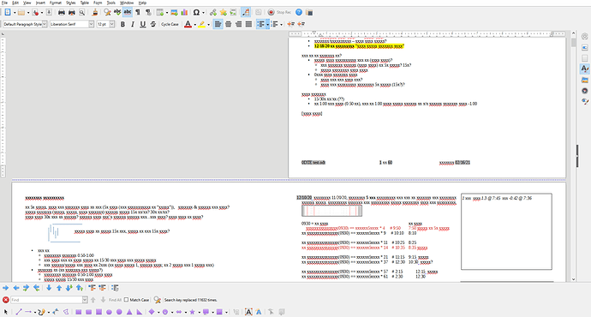Open the sidebar Navigator deck

point(585,91)
